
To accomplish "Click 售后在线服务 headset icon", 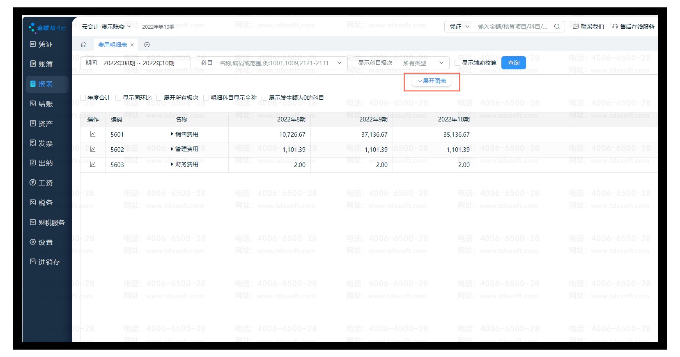I will point(615,27).
